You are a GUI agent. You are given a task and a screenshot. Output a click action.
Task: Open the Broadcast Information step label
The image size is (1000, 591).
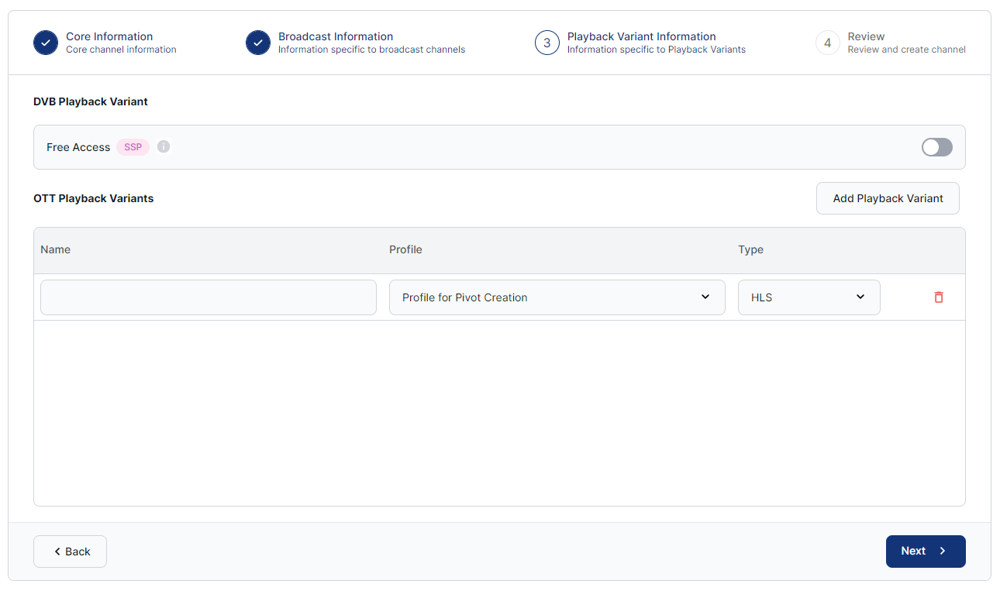coord(336,36)
